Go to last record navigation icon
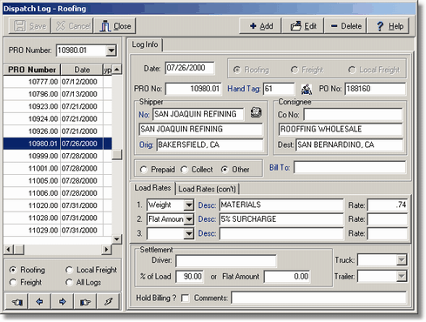Image resolution: width=426 pixels, height=322 pixels. 85,302
